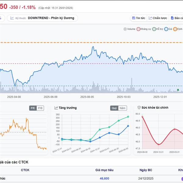
Task: Toggle the Giá price series legend
Action: pos(166,29)
